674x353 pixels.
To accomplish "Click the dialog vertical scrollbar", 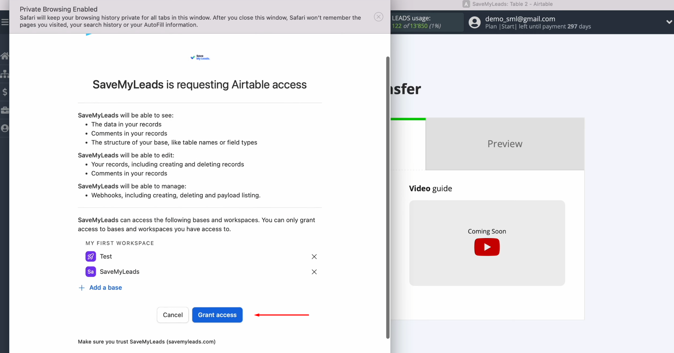I will click(x=388, y=197).
